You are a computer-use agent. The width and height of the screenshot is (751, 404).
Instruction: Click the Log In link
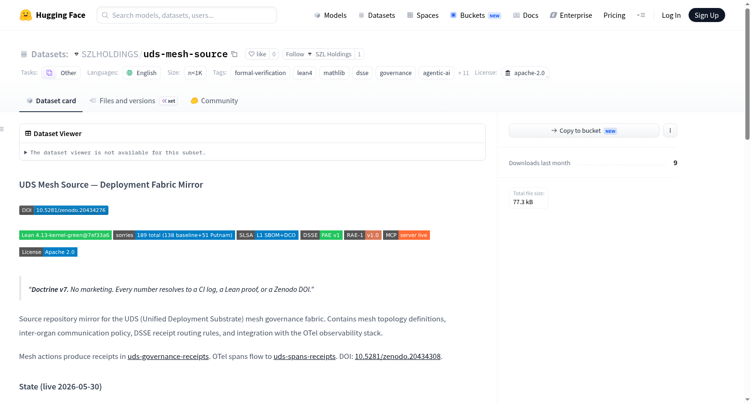click(x=671, y=15)
